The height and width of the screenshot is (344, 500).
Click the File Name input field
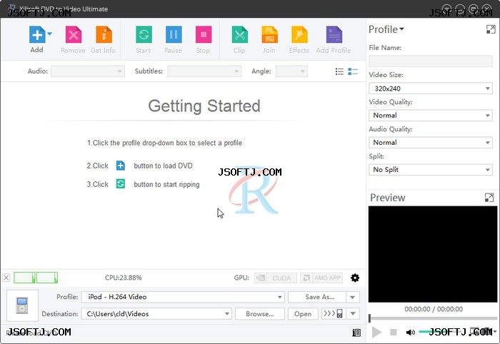point(431,61)
